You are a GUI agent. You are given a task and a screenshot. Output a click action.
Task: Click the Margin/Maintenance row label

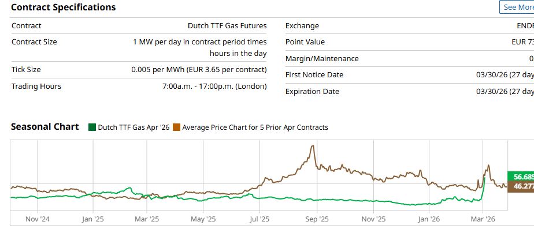322,59
